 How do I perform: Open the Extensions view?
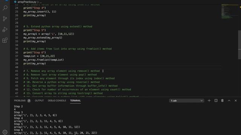coord(5,40)
